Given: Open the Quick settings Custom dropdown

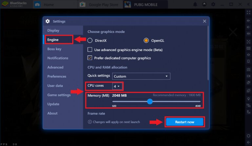Looking at the screenshot, I should coord(141,76).
